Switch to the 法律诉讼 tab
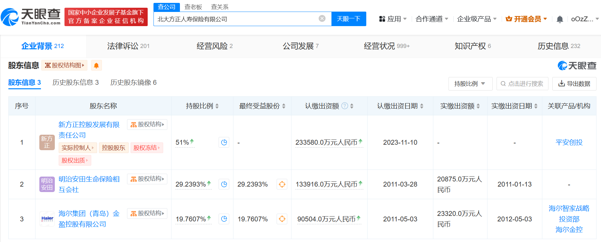 pos(128,46)
